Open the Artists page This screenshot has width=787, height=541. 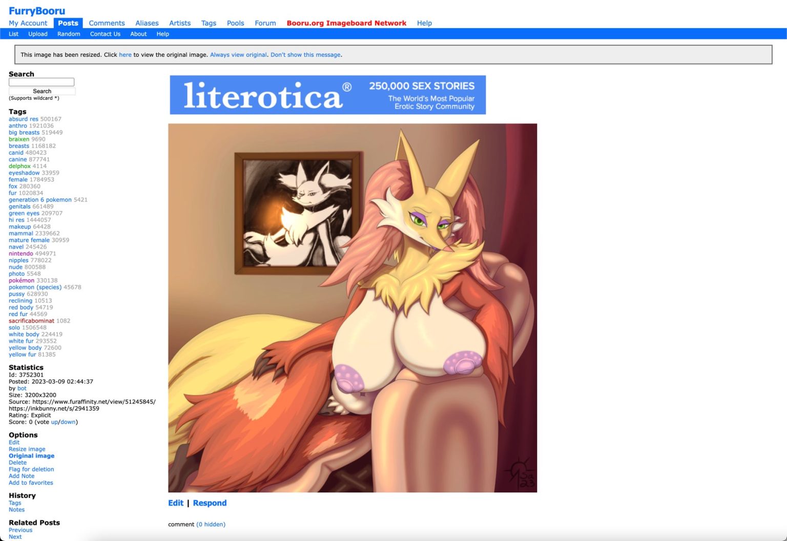[180, 23]
